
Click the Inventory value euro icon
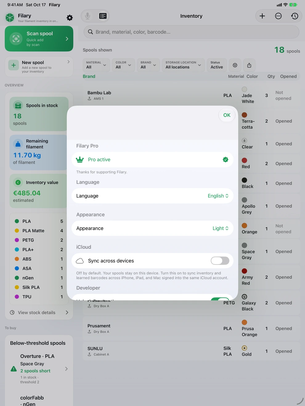(x=18, y=182)
